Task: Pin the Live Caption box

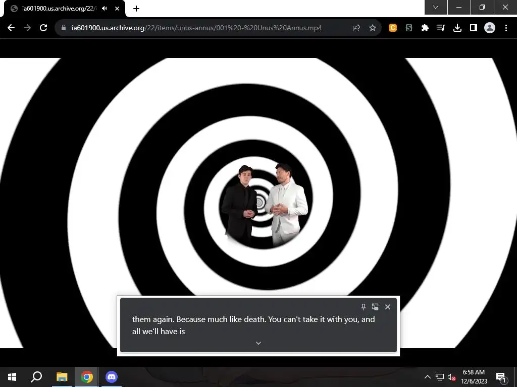Action: point(364,307)
